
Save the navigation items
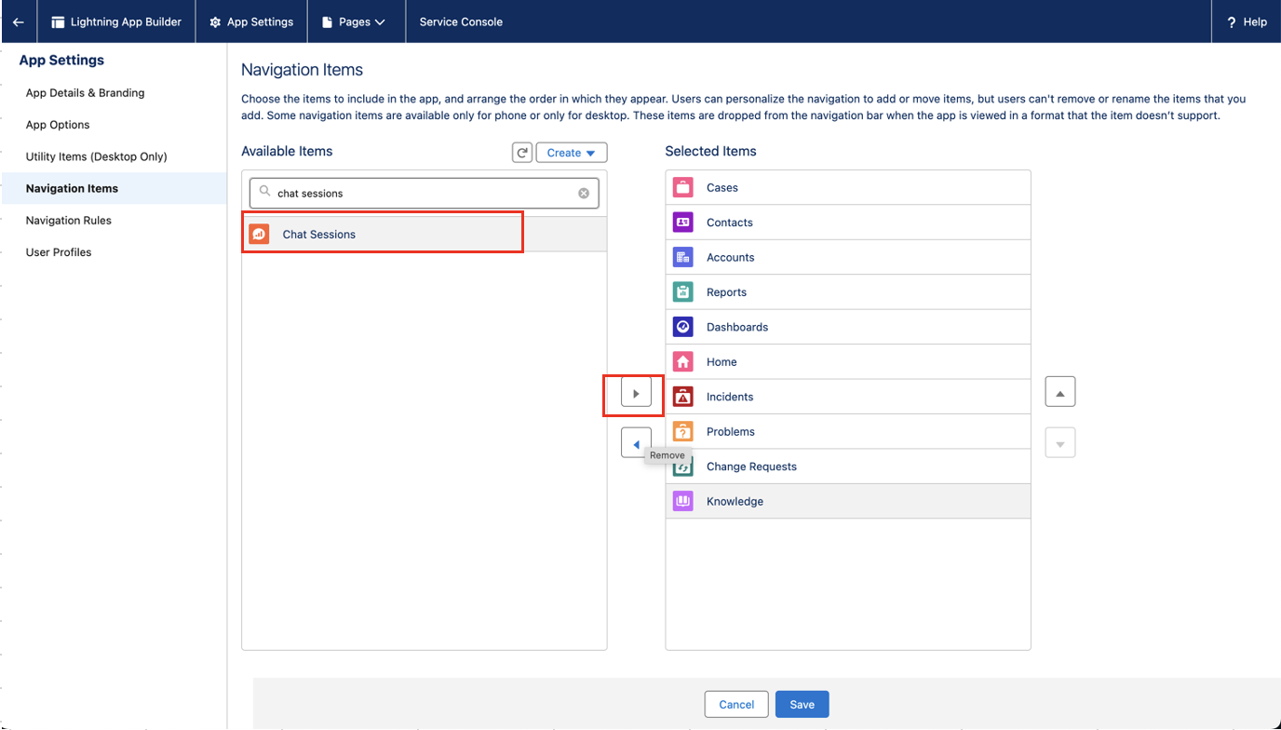pyautogui.click(x=802, y=705)
